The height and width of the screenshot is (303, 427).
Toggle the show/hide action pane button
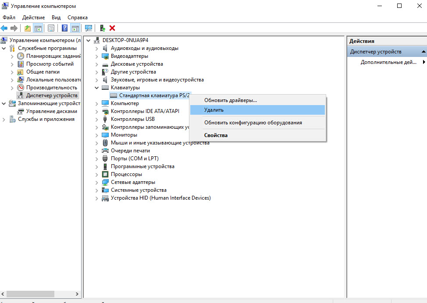click(x=75, y=28)
